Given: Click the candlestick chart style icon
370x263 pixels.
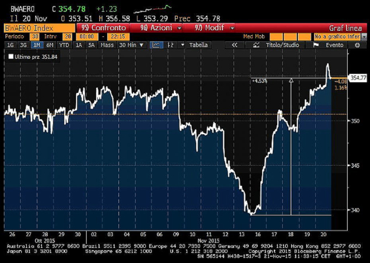Looking at the screenshot, I should (170, 45).
